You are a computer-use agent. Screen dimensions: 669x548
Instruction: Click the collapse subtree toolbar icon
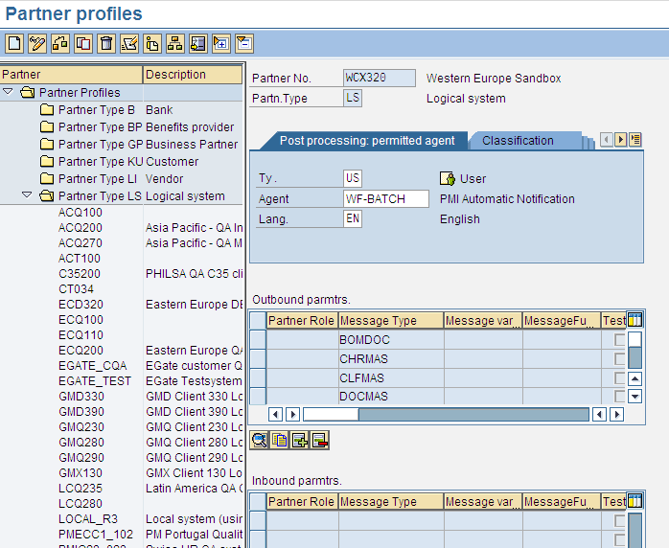pos(244,43)
